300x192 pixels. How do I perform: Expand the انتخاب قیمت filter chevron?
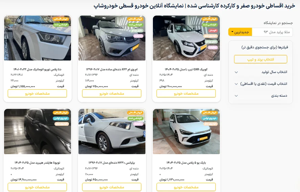coord(236,84)
